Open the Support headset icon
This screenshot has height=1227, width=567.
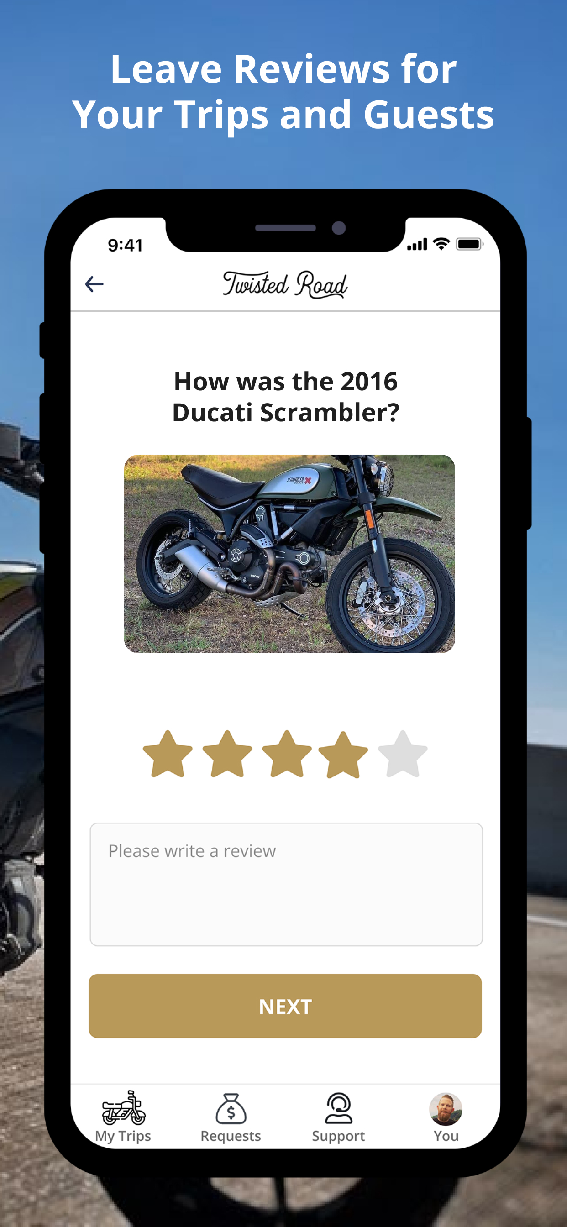click(338, 1108)
